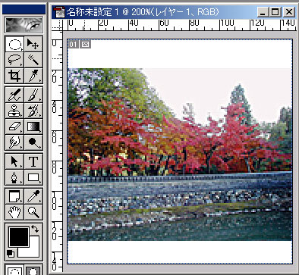Click the ruler origin corner box
This screenshot has width=299, height=275.
coord(57,25)
